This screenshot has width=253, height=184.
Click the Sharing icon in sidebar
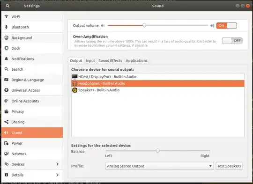tap(6, 122)
